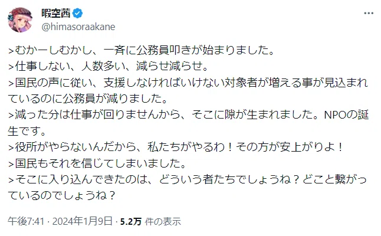Click the 件の表示 views label

tap(163, 221)
